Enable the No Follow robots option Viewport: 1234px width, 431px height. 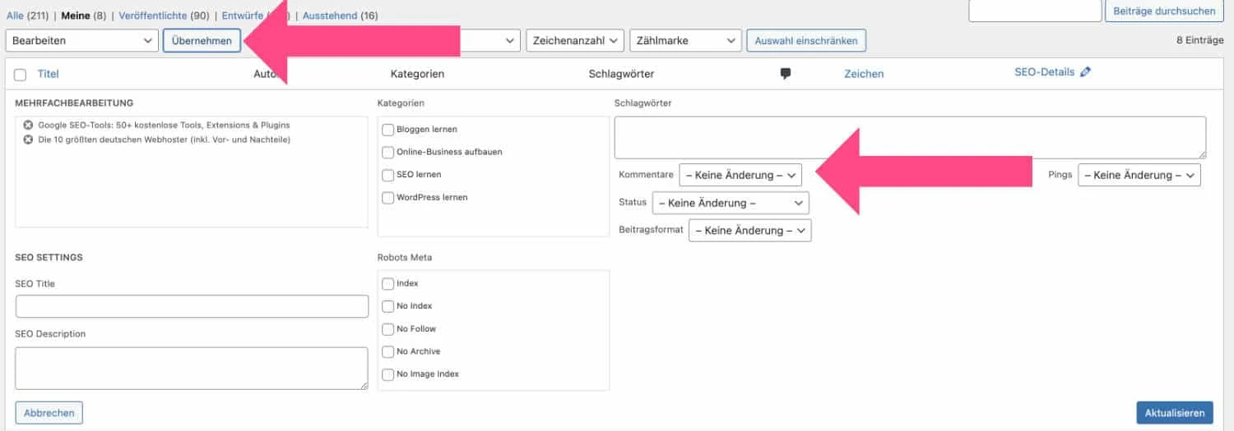pos(387,329)
